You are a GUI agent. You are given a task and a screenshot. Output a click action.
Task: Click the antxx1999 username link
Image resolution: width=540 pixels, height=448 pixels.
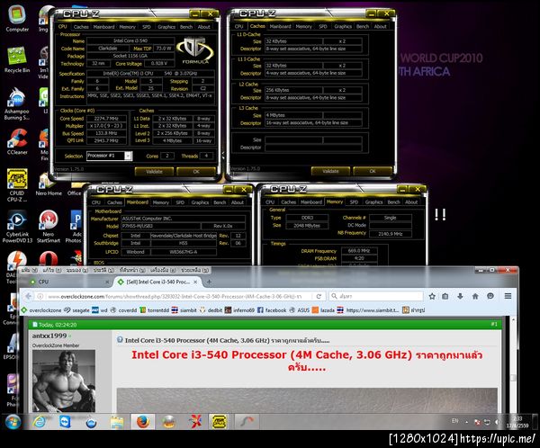pyautogui.click(x=49, y=336)
